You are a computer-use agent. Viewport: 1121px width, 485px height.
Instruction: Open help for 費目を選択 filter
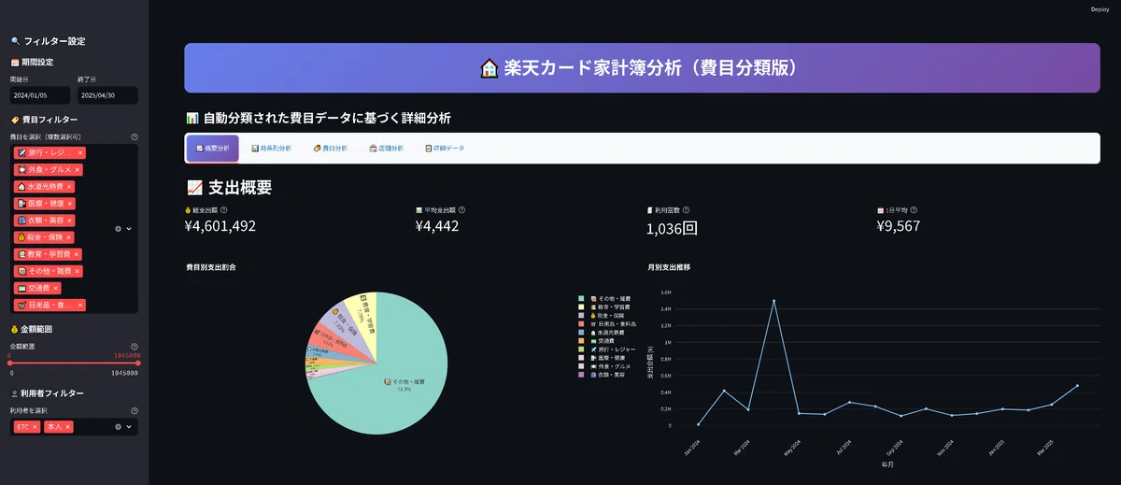click(135, 136)
